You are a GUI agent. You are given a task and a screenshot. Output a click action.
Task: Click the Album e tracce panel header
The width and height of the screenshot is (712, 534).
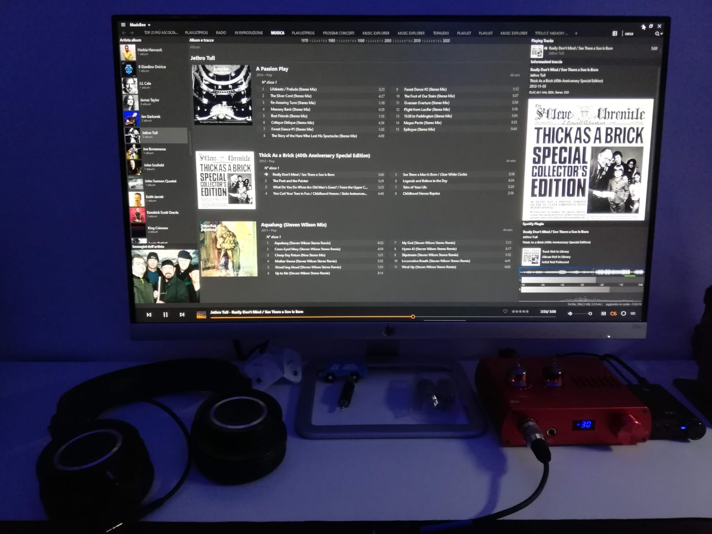202,40
